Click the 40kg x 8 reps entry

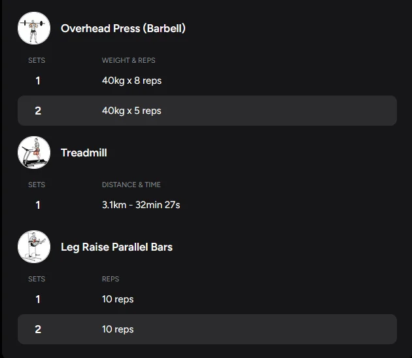131,81
